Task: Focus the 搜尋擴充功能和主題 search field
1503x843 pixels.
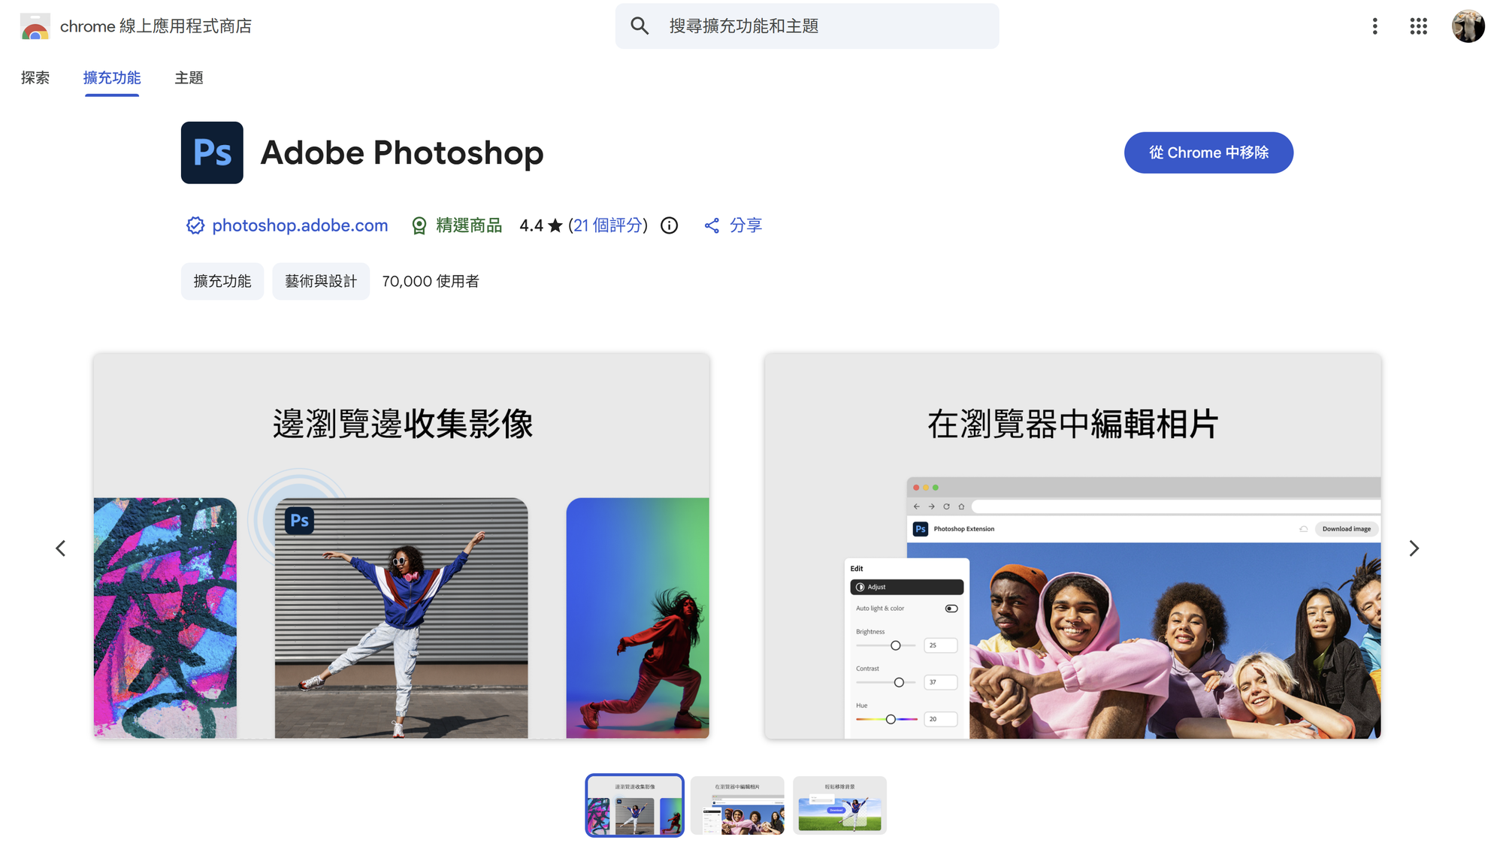Action: tap(807, 26)
